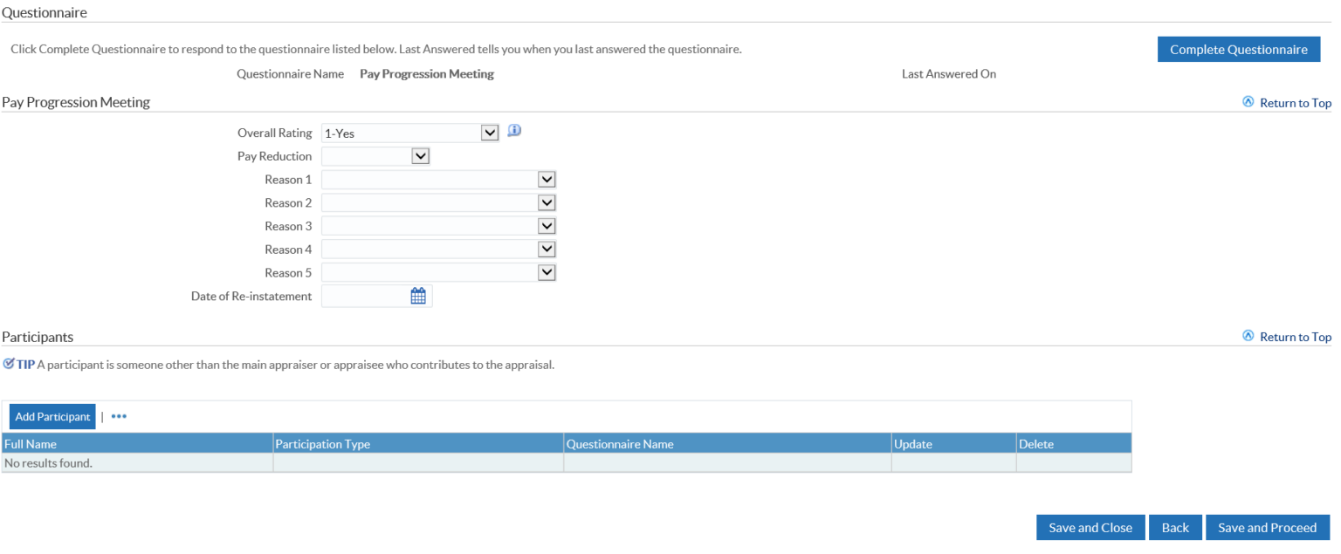This screenshot has width=1341, height=554.
Task: Click the Full Name column header
Action: coord(31,444)
